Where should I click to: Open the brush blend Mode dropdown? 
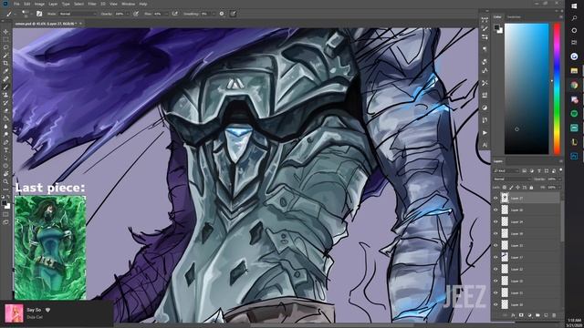[x=77, y=14]
